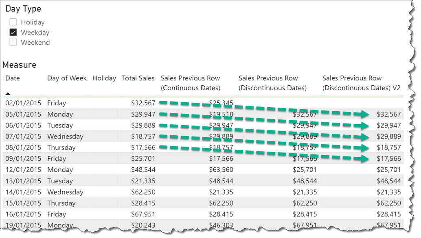421x238 pixels.
Task: Click the Holiday column header
Action: [104, 78]
